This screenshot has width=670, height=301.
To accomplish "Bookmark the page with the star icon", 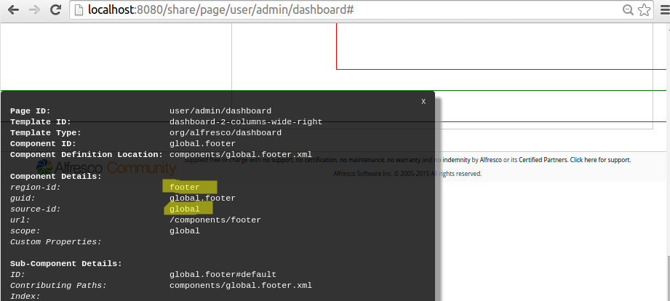I will click(644, 10).
